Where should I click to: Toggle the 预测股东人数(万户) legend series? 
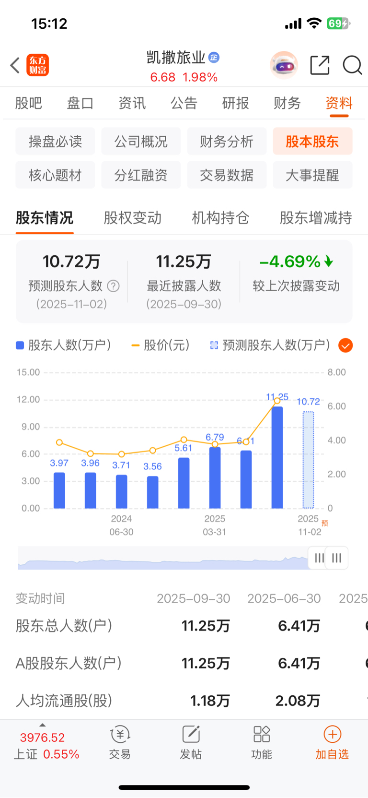coord(270,345)
